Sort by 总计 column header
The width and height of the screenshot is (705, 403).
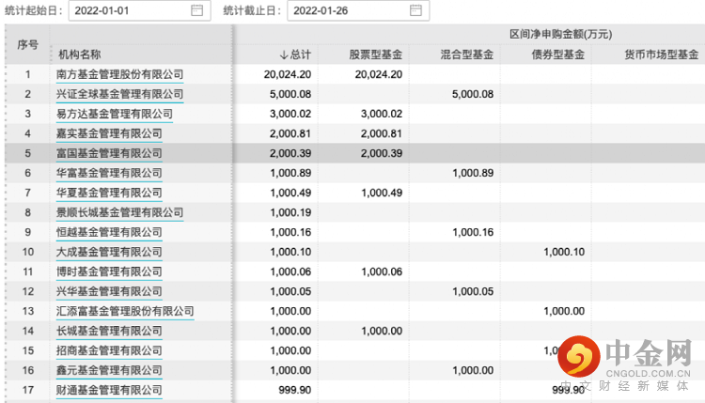click(295, 54)
